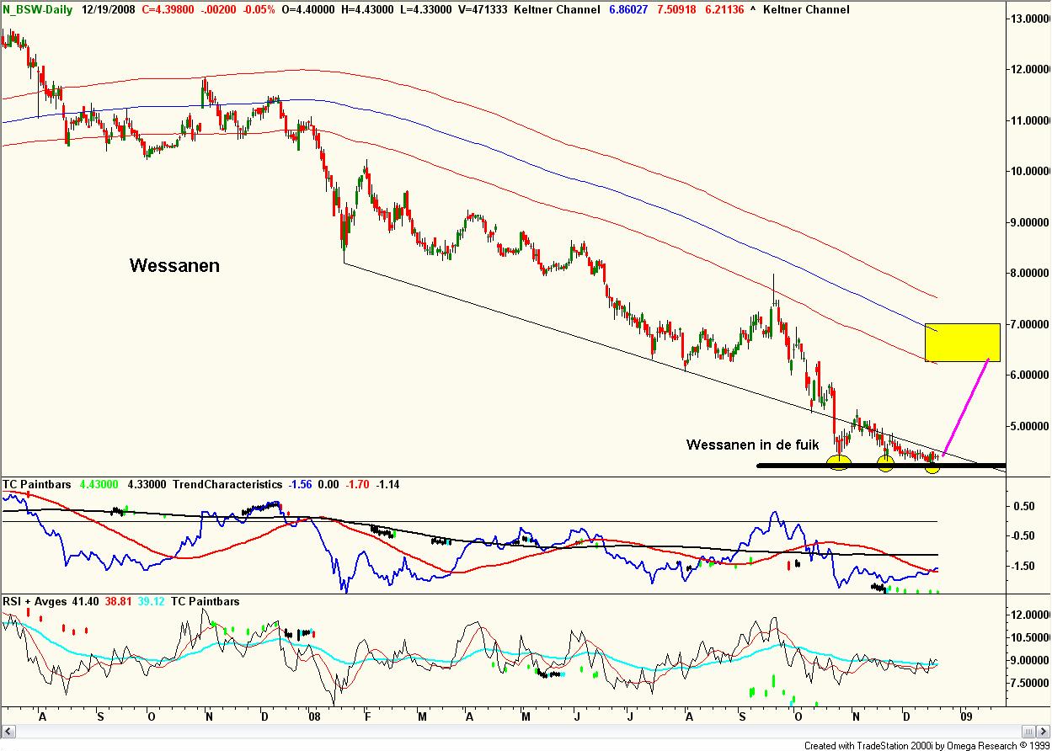Select the yellow target rectangle drawing

(x=962, y=342)
